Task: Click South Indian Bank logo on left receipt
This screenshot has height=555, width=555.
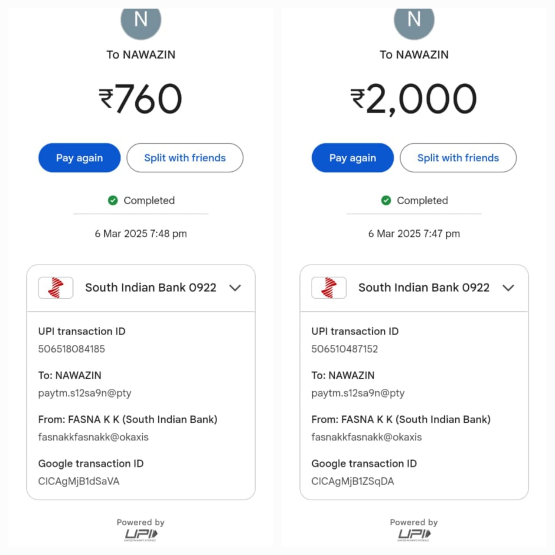Action: point(55,288)
